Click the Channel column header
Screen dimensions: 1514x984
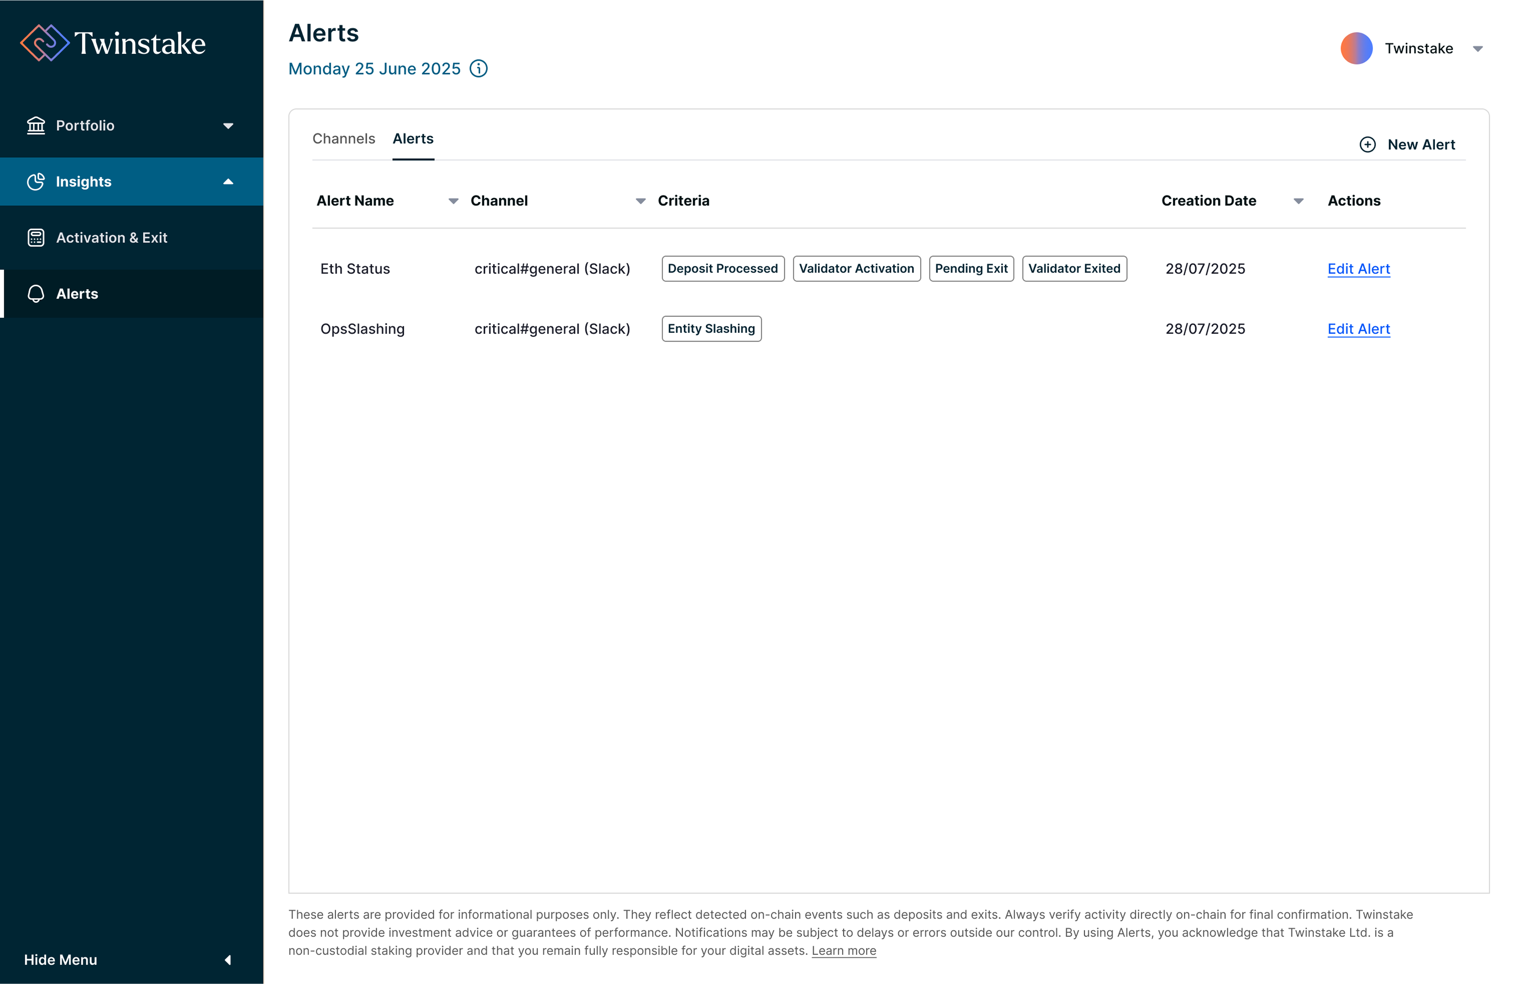[x=499, y=201]
